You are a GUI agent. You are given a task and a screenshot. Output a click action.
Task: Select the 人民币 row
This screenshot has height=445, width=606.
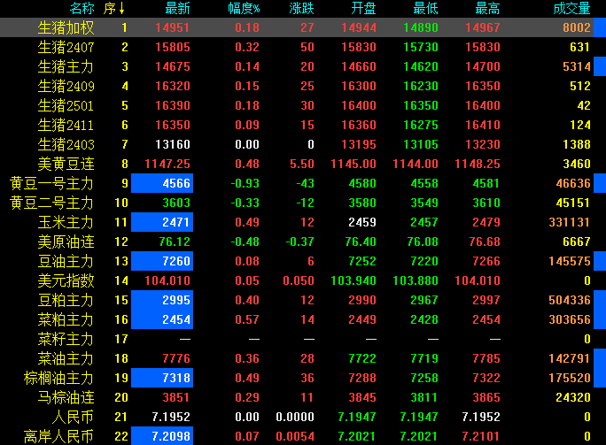73,417
